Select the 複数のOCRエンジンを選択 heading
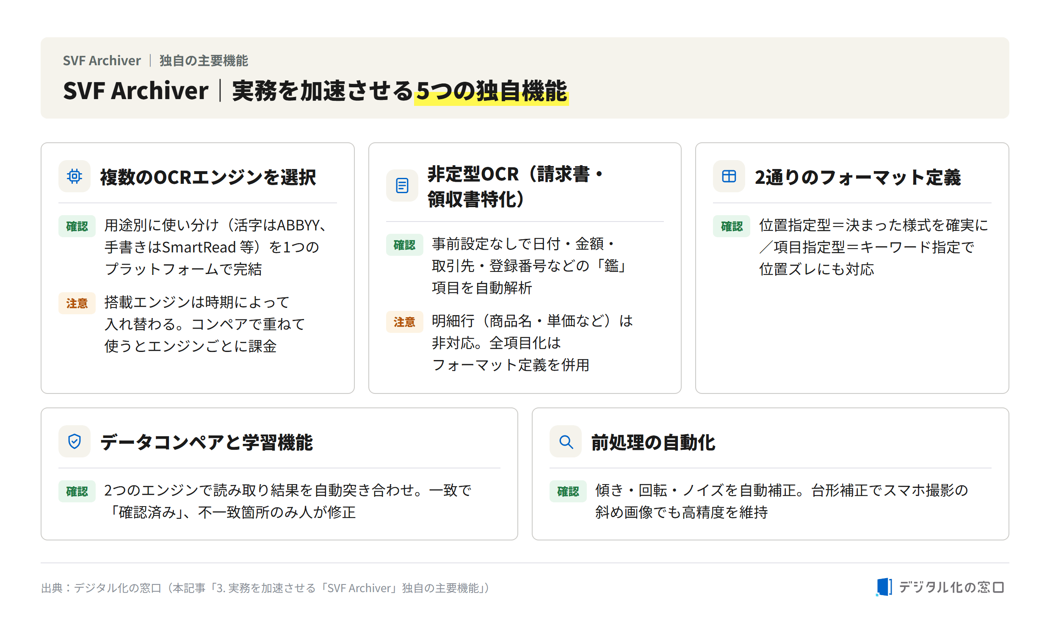 208,177
